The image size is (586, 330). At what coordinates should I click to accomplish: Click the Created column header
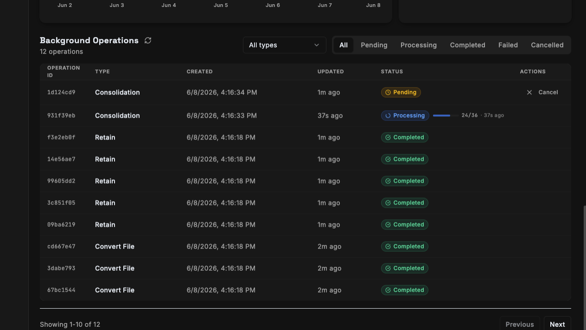coord(199,71)
